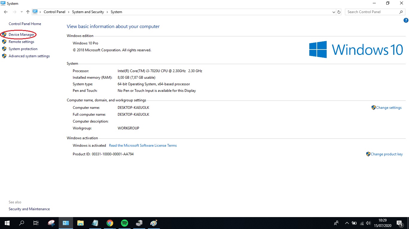Click the System window title icon
The height and width of the screenshot is (229, 409).
coord(3,3)
